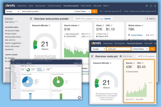Select Keywords explorer in the protein powder window

71,6
